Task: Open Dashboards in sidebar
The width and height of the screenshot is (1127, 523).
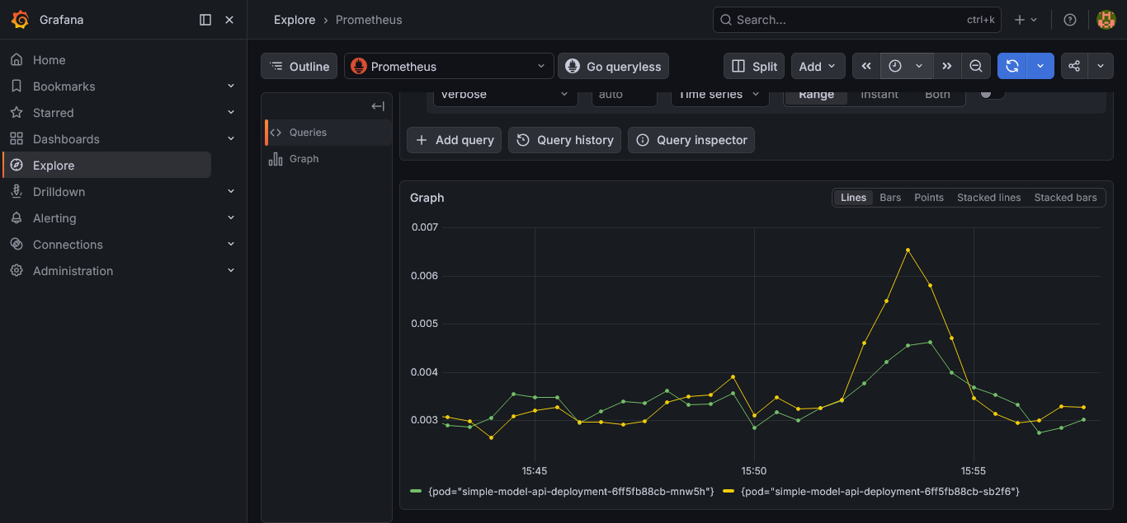Action: pyautogui.click(x=66, y=139)
